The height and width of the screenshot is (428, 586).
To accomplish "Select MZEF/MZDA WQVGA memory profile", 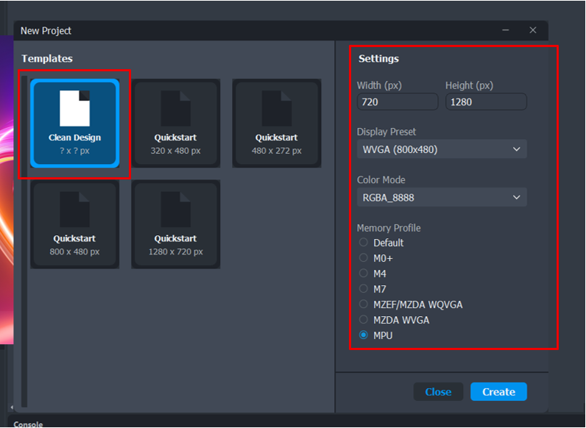I will tap(363, 304).
